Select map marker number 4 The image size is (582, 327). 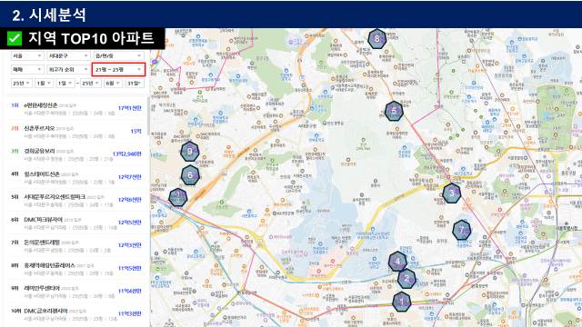tap(397, 262)
